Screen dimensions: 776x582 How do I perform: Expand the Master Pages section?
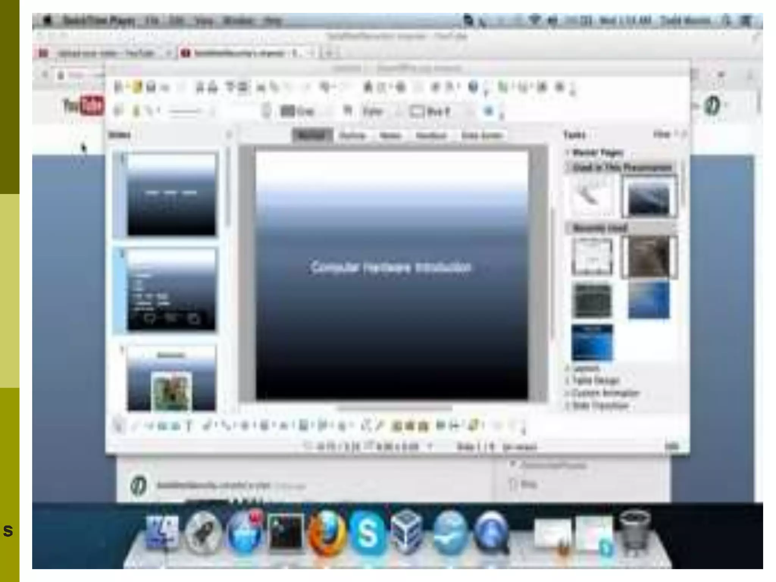click(598, 153)
